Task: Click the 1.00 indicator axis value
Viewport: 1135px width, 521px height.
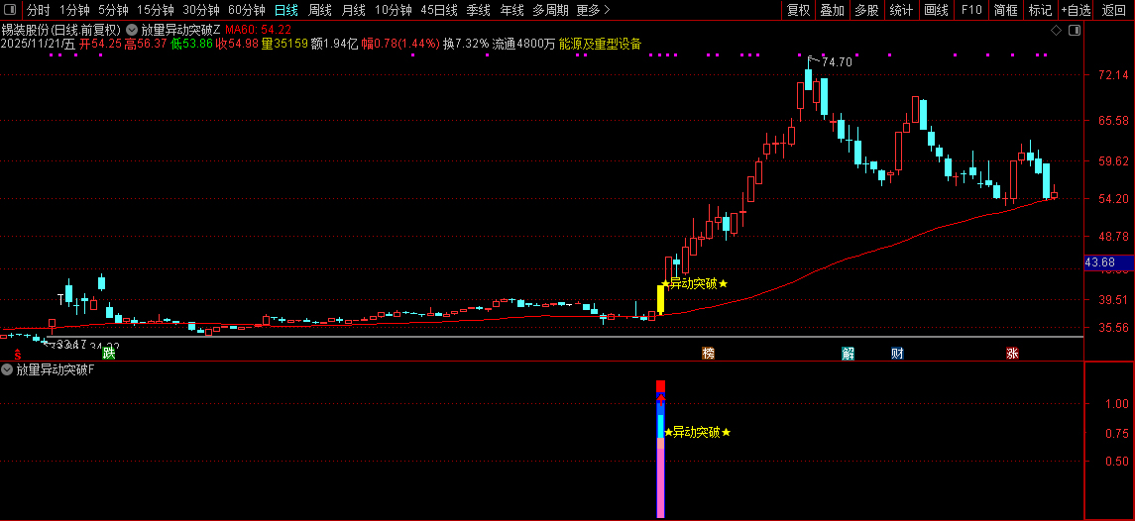Action: [x=1117, y=404]
